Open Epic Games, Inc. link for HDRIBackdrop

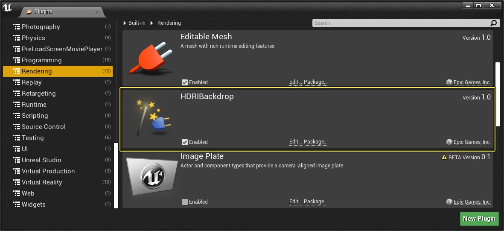point(472,142)
